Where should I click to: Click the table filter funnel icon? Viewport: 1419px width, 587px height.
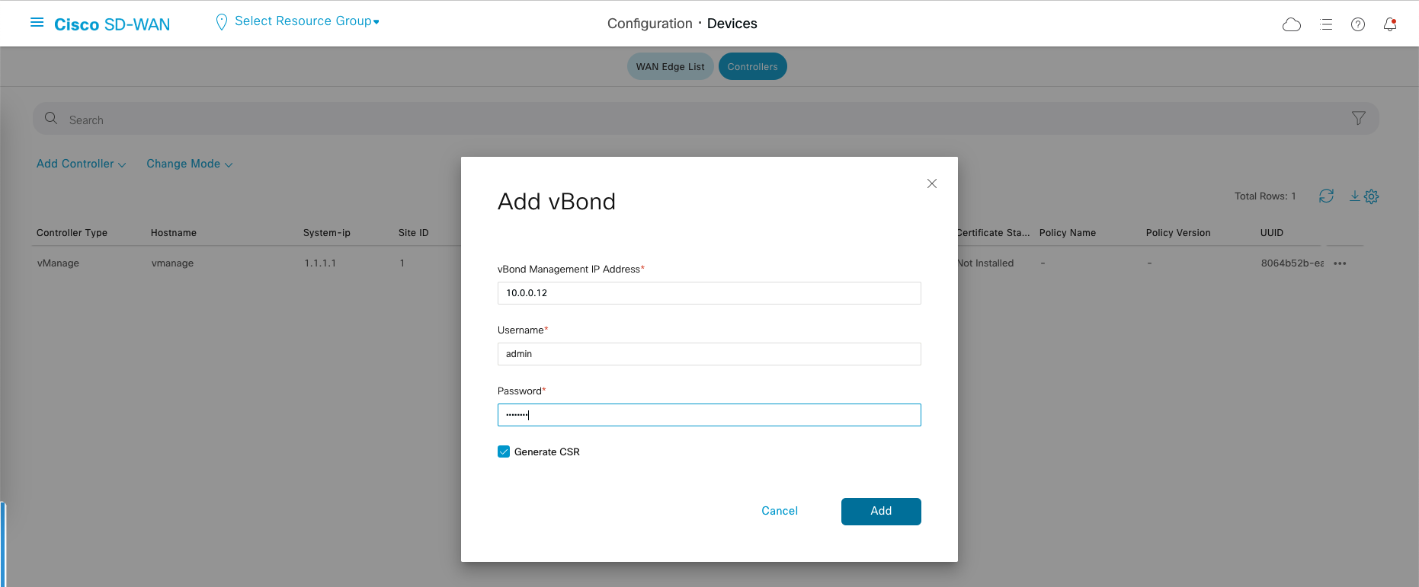click(1358, 118)
